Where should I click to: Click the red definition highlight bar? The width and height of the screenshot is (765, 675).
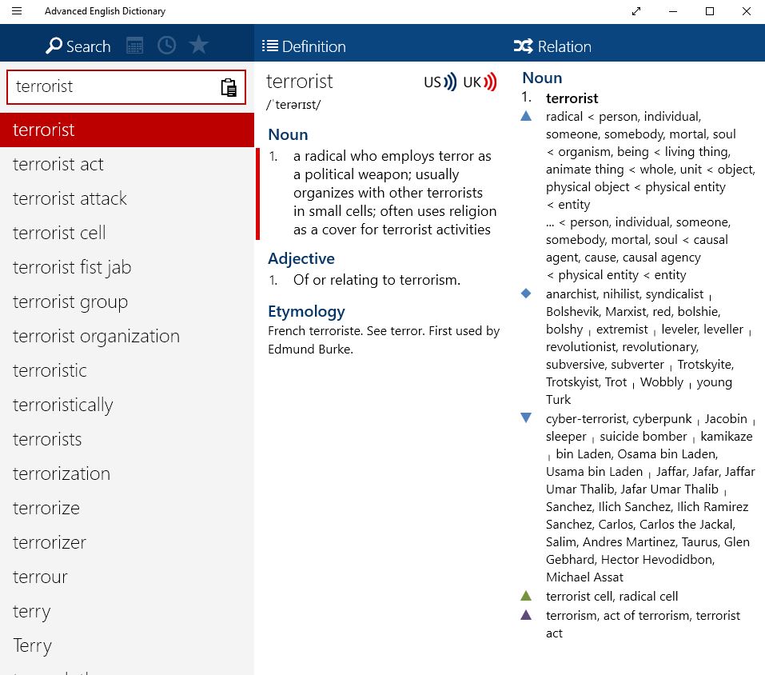259,190
